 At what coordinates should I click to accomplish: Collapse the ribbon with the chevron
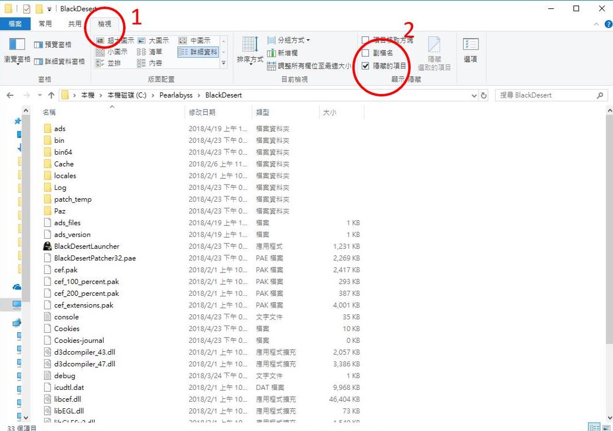tap(596, 24)
